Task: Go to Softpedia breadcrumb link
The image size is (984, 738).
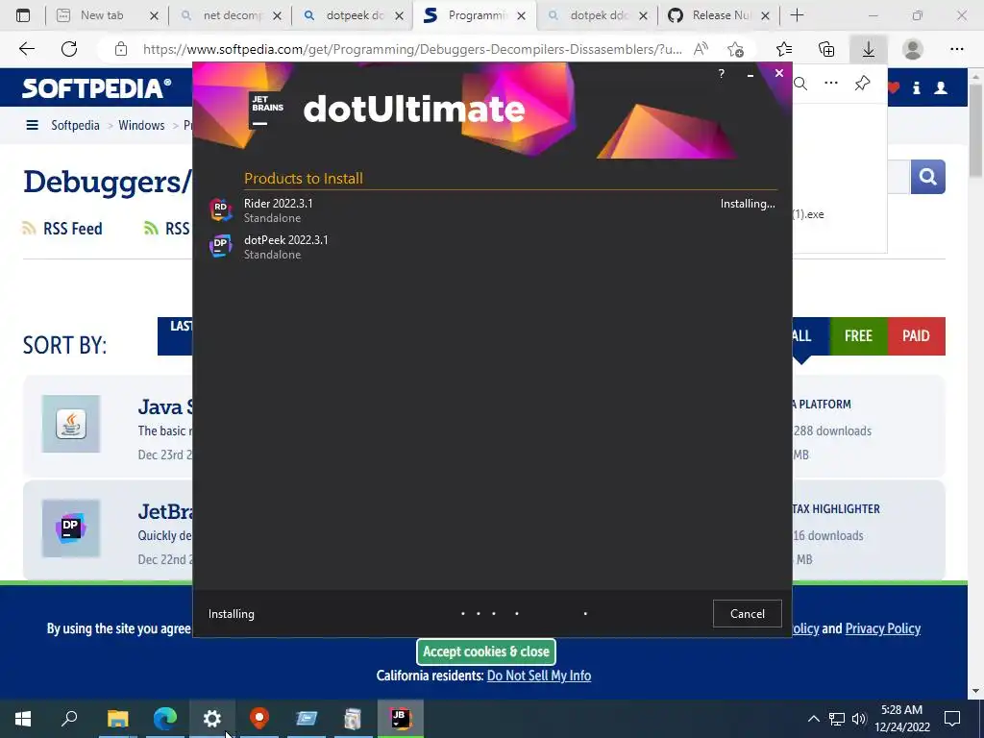Action: tap(75, 126)
